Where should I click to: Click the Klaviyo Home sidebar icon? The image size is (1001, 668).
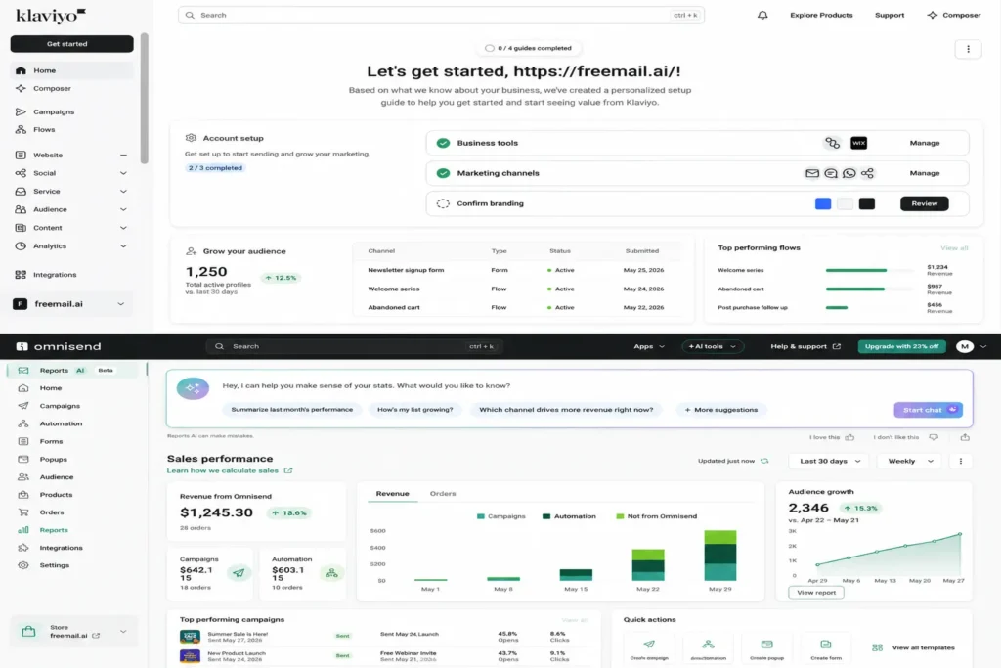click(x=22, y=70)
